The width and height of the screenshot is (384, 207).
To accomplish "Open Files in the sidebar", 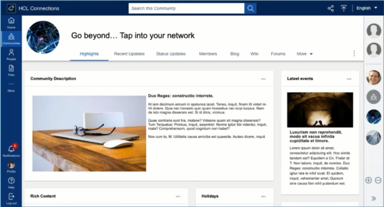I will point(11,70).
